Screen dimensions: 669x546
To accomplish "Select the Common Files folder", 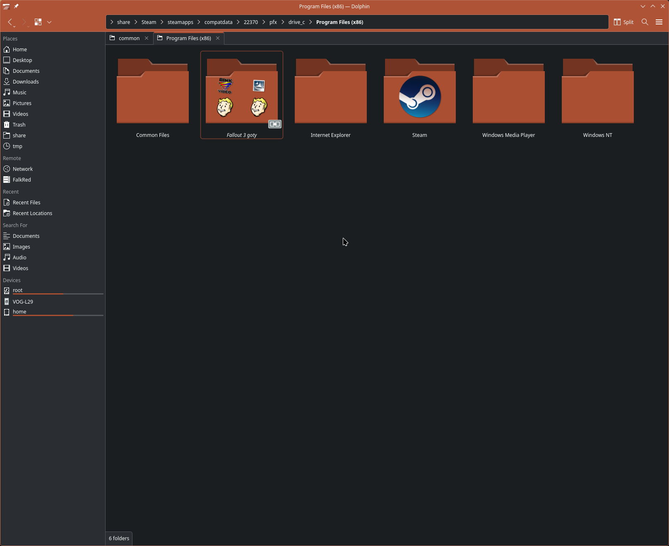I will coord(153,95).
